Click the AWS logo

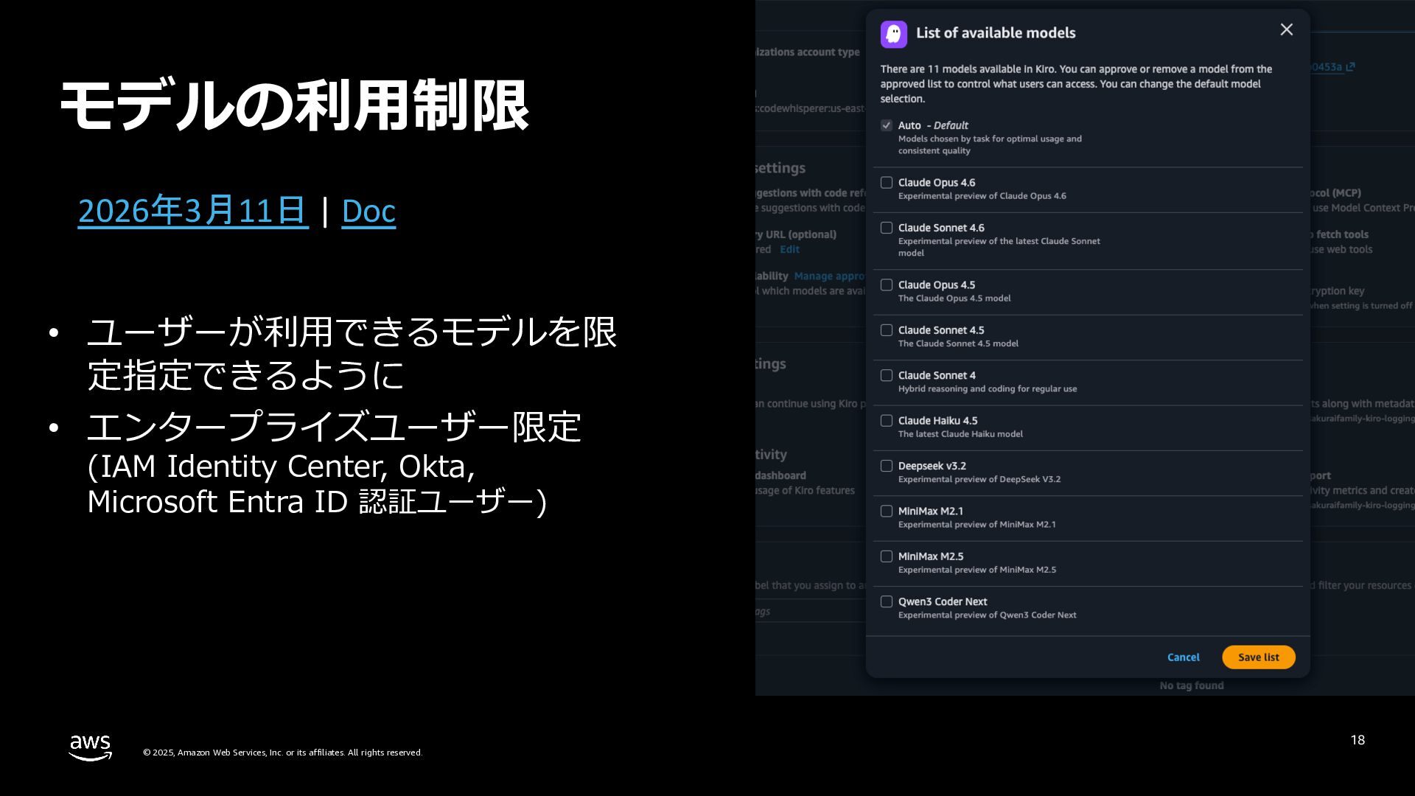pyautogui.click(x=90, y=747)
